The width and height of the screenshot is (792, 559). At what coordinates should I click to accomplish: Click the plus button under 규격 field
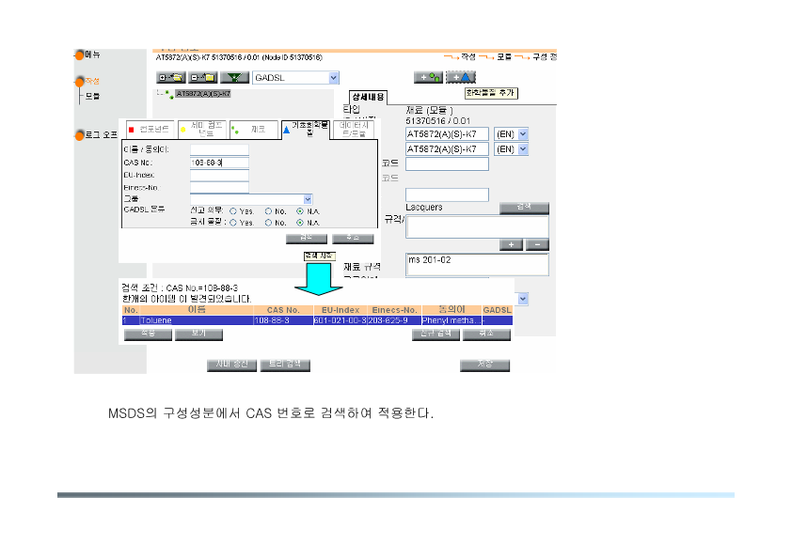click(511, 244)
